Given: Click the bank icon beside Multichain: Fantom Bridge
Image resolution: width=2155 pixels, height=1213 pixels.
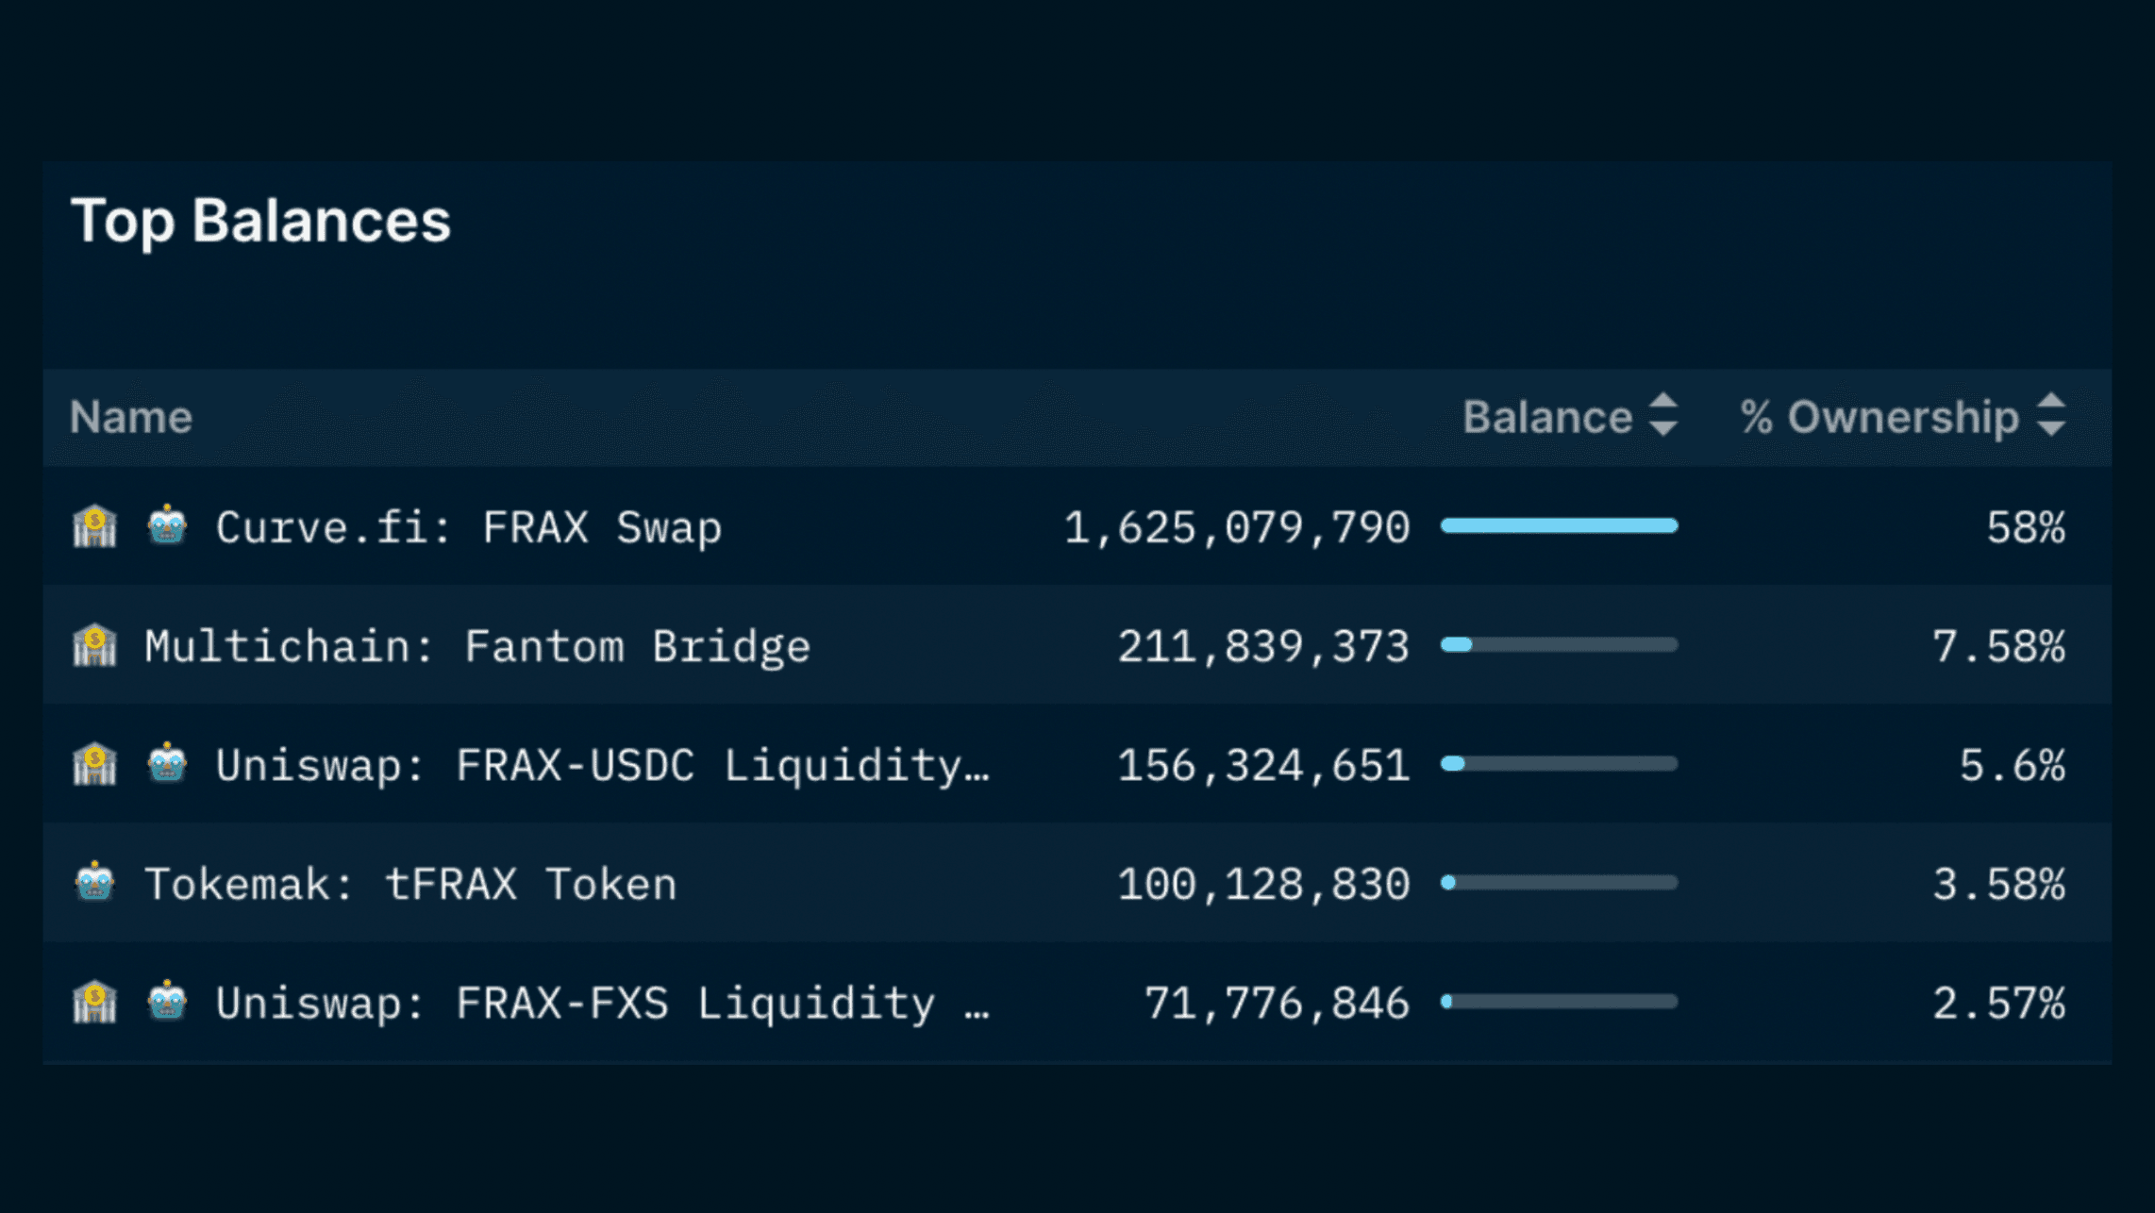Looking at the screenshot, I should tap(95, 645).
